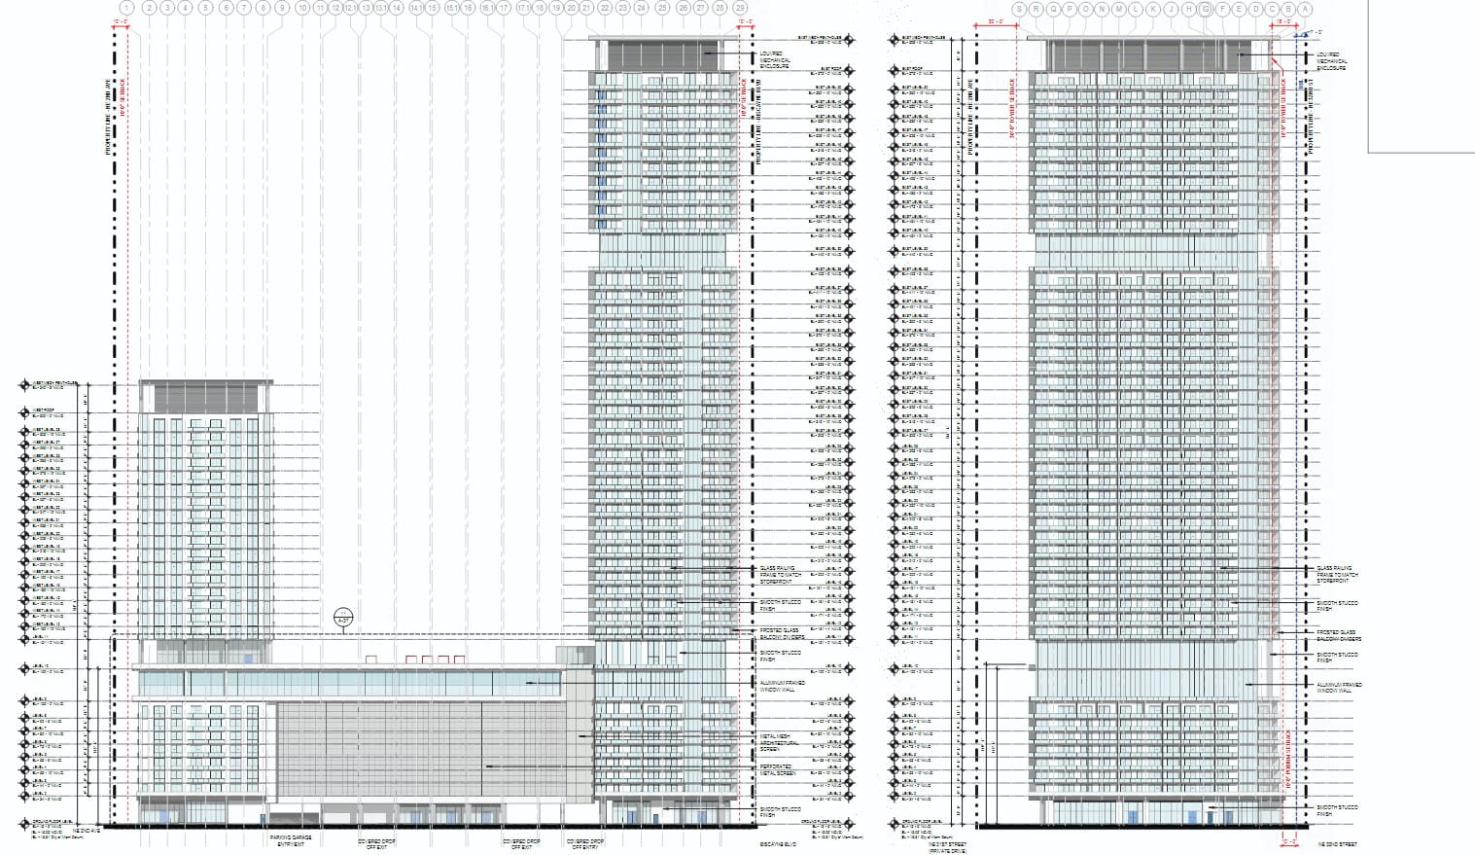Click column grid bubble K
The image size is (1475, 855).
click(1153, 9)
